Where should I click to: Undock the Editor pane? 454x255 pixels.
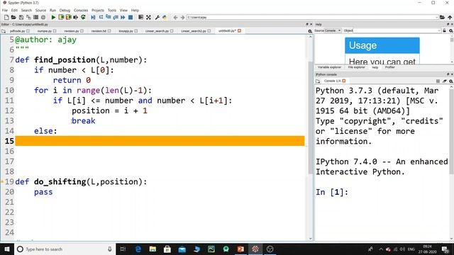pos(307,24)
